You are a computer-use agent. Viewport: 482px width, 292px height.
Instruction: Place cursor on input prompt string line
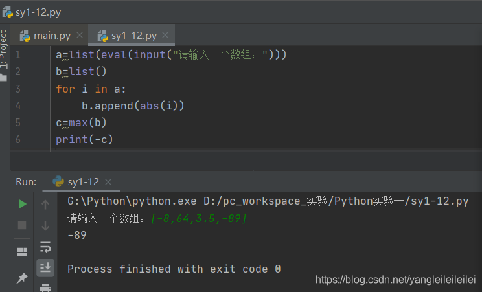tap(171, 55)
